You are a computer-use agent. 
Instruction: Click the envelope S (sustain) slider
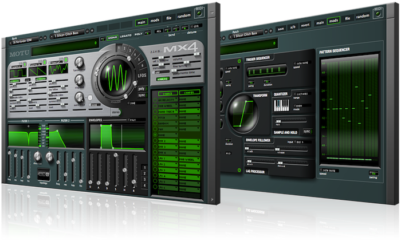point(116,169)
